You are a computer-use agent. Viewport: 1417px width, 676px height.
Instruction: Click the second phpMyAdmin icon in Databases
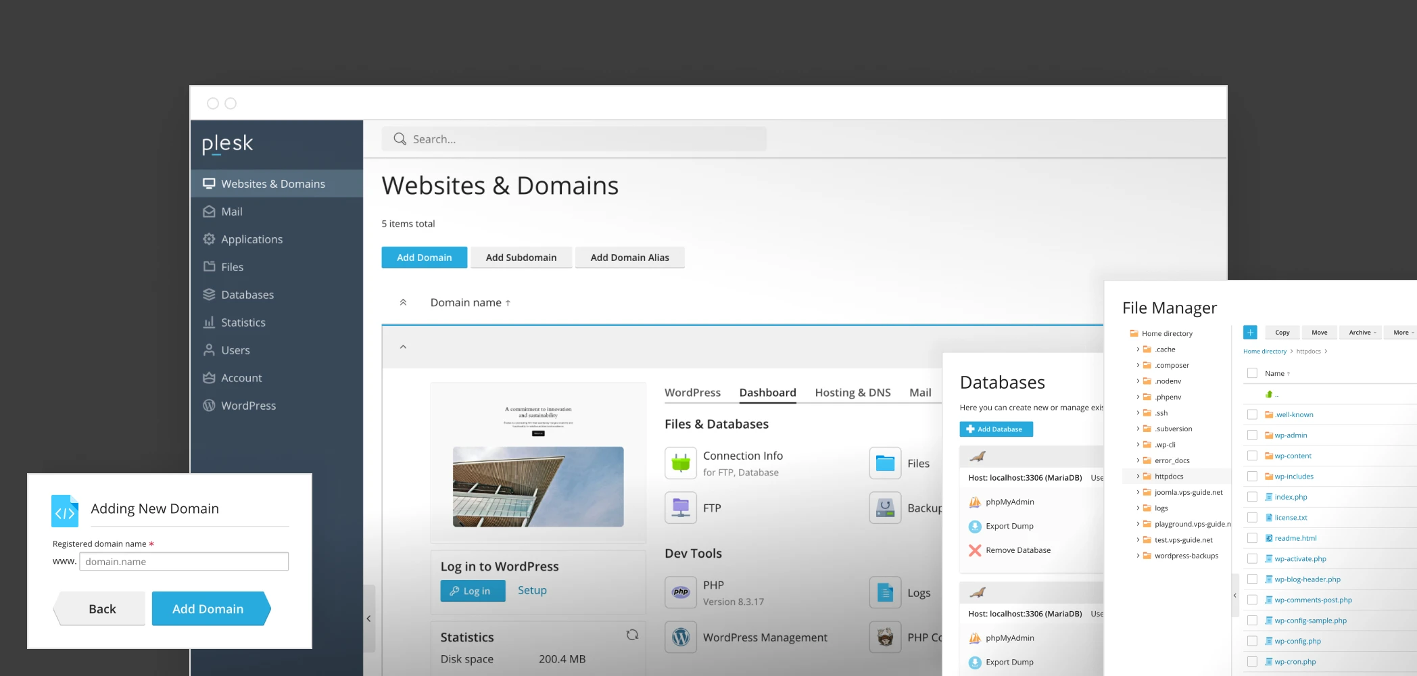(975, 637)
